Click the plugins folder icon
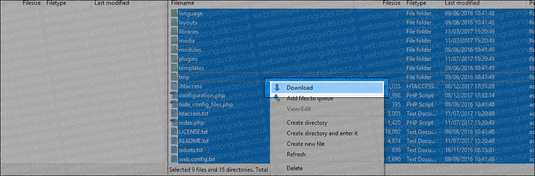 point(174,59)
